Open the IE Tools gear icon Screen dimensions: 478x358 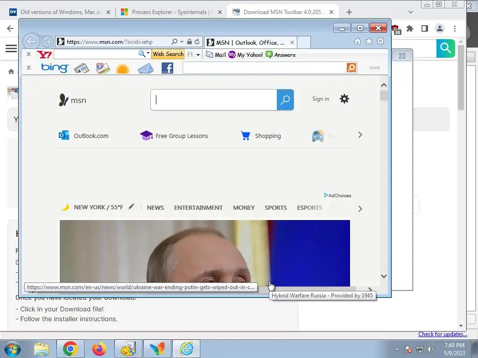(380, 41)
